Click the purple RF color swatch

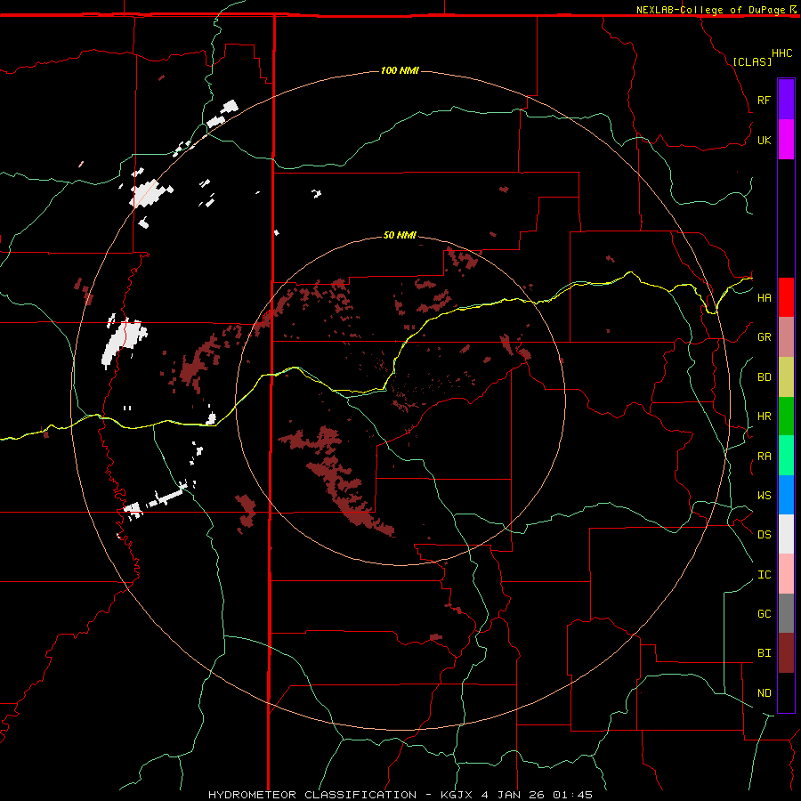click(786, 99)
